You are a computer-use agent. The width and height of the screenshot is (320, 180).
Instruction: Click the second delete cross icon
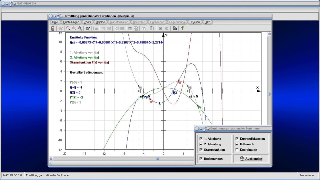(x=167, y=28)
